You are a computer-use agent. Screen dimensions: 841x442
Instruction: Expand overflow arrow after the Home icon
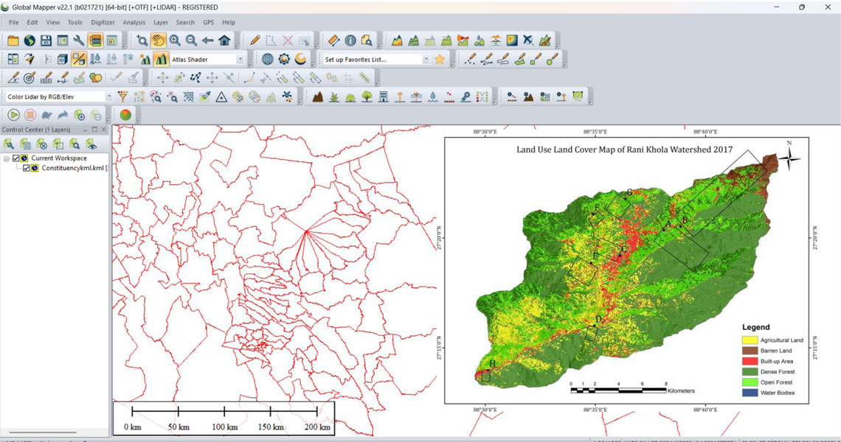click(x=237, y=46)
